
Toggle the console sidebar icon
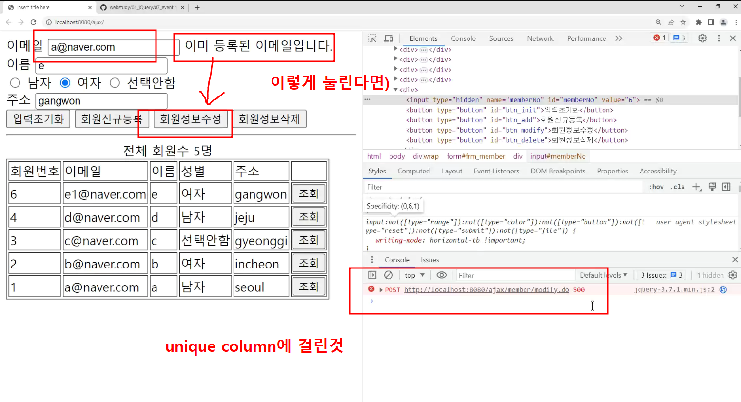point(372,275)
